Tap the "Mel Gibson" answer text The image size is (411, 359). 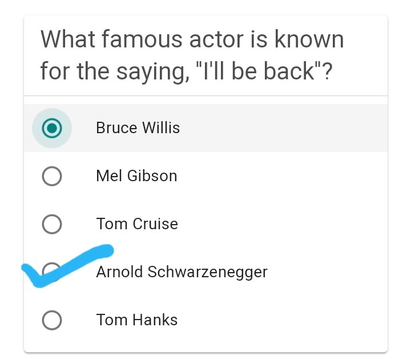point(136,176)
